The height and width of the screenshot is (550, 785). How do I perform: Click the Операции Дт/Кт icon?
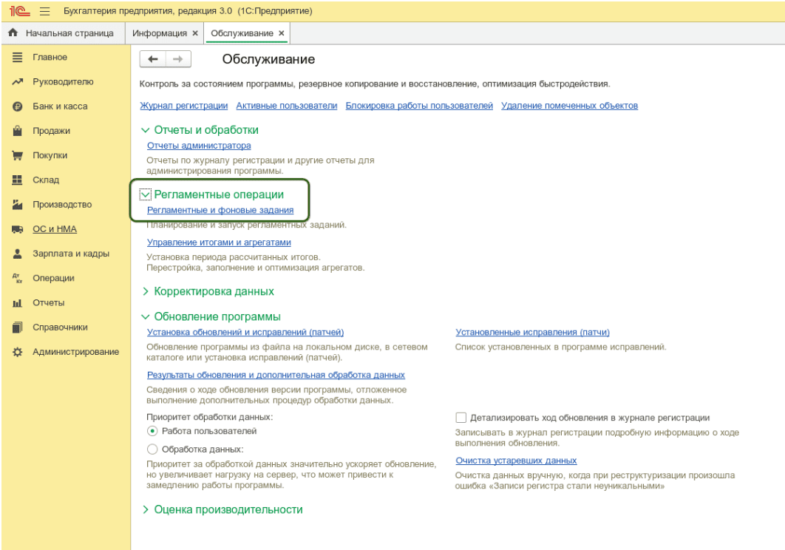click(x=17, y=278)
